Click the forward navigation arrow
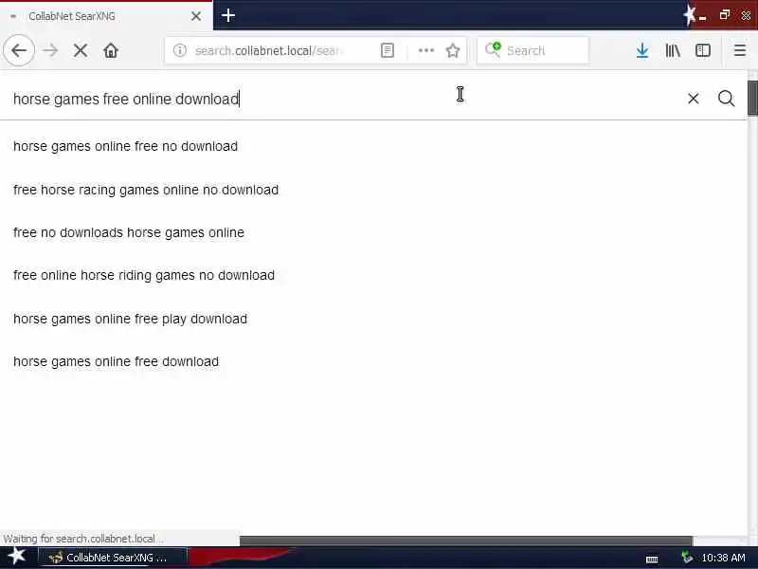 50,50
